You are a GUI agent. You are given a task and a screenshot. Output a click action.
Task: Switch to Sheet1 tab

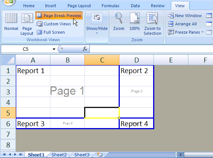[x=36, y=155]
